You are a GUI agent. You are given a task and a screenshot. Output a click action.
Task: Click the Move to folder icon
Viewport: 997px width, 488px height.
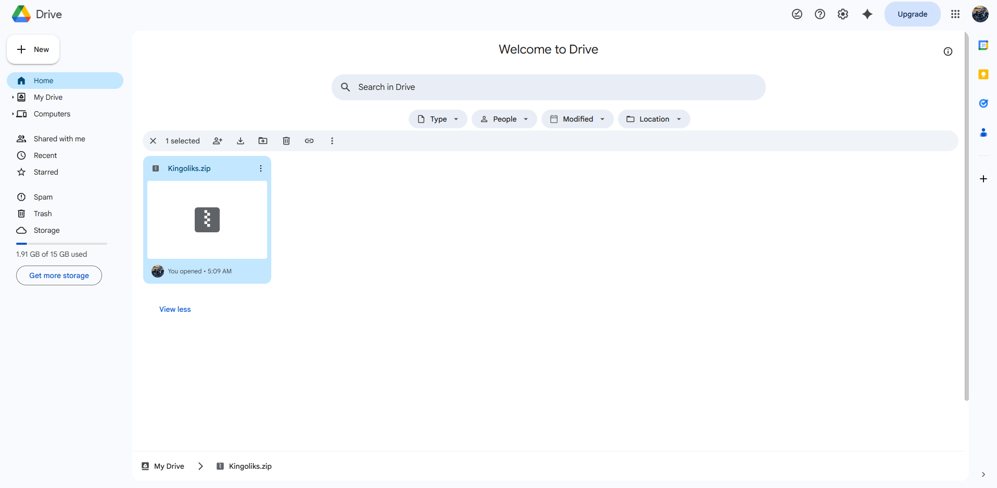pyautogui.click(x=263, y=141)
